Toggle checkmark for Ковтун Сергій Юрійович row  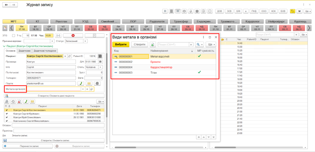pos(6,114)
